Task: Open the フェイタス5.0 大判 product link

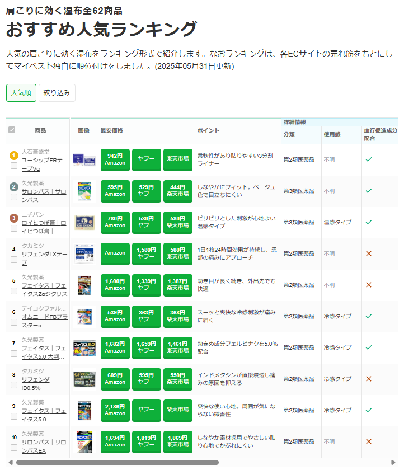Action: tap(44, 352)
